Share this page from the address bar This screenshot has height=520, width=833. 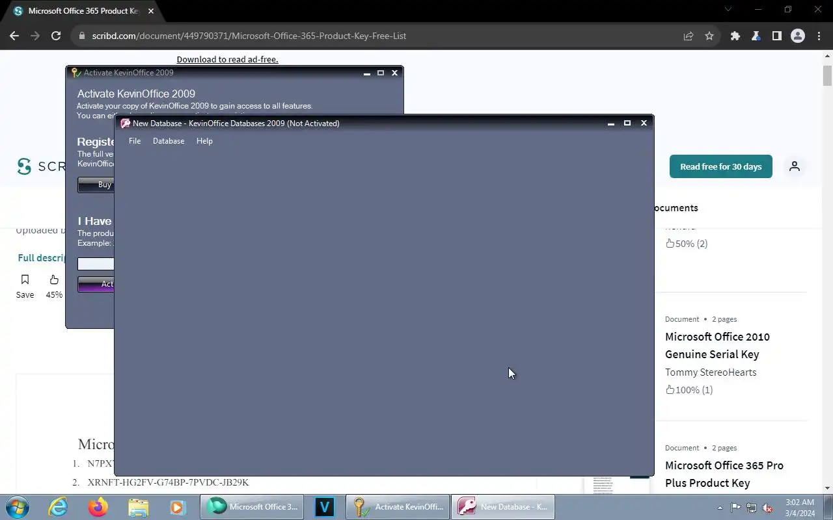(689, 36)
